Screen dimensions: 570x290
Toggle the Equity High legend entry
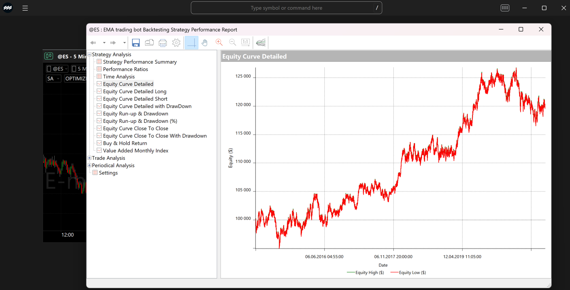coord(365,272)
